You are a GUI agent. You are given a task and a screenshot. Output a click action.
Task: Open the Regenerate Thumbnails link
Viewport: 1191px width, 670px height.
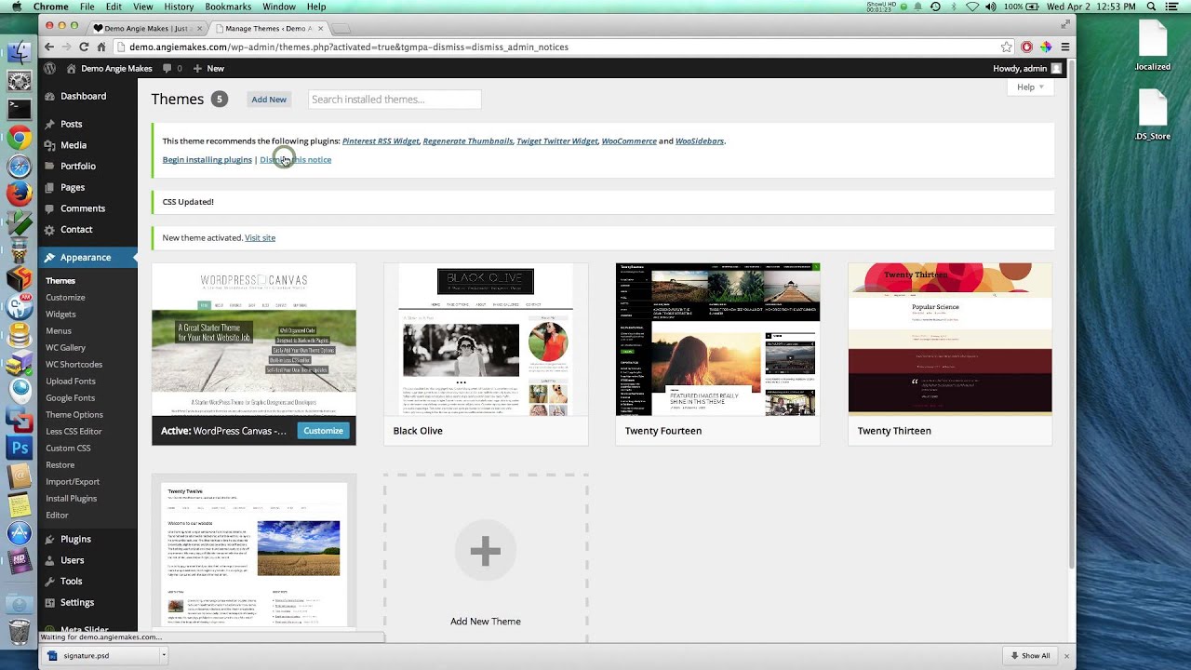click(468, 141)
